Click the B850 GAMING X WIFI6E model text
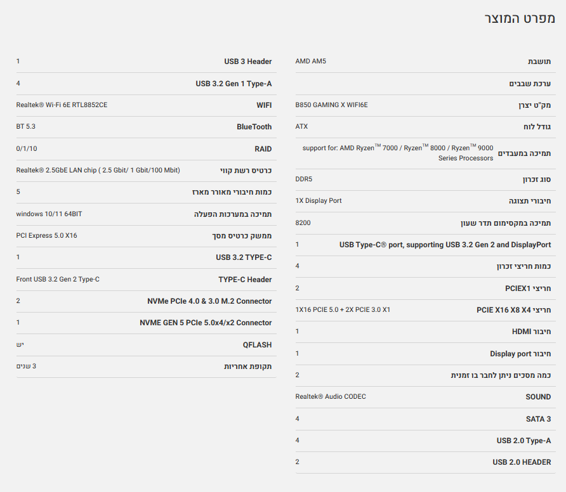 pos(331,105)
